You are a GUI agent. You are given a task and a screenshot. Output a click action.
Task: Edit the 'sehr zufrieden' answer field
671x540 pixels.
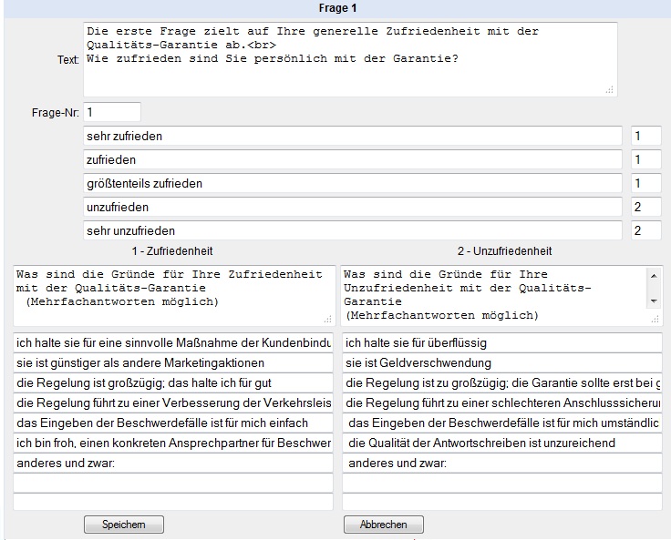(x=353, y=136)
